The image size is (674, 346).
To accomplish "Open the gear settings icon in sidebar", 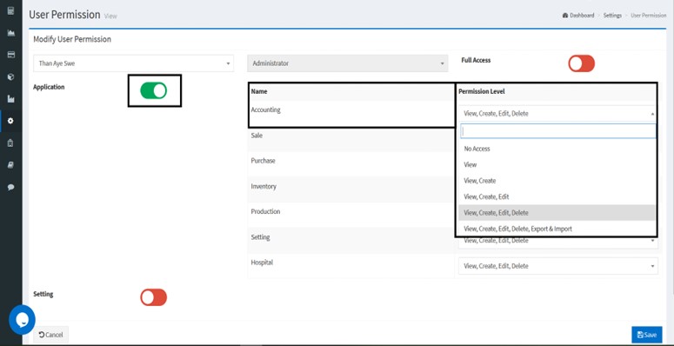I will click(x=11, y=121).
